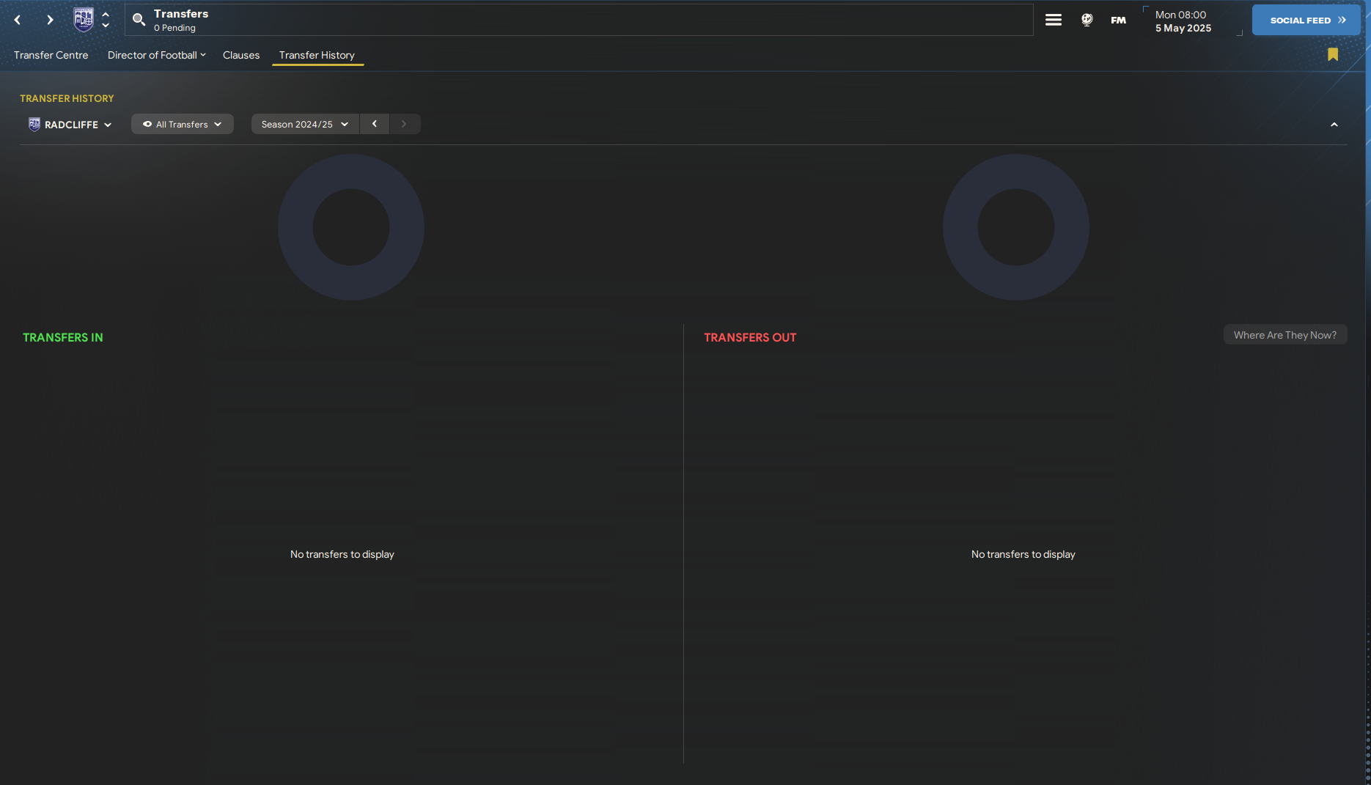
Task: Click the yellow bookmark icon
Action: (1333, 54)
